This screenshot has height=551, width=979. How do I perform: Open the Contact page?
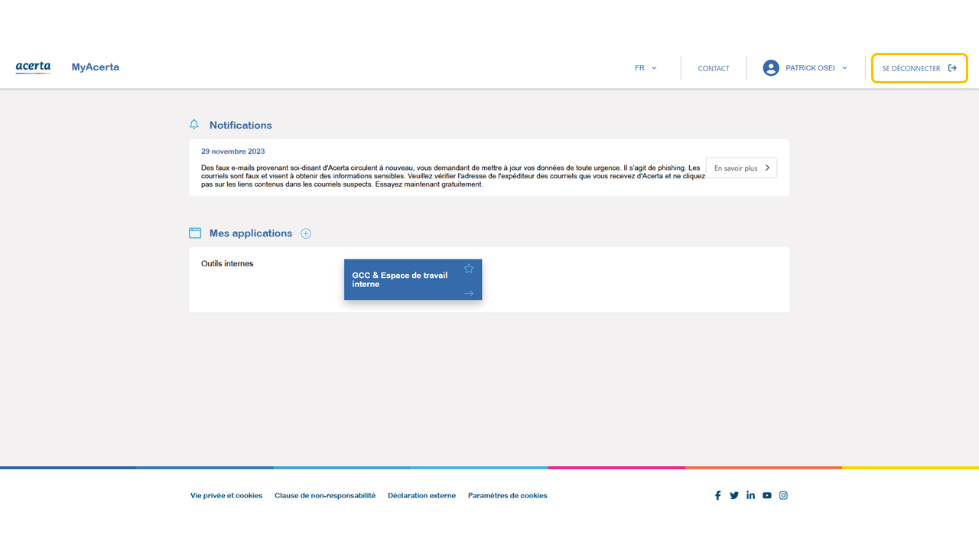714,68
